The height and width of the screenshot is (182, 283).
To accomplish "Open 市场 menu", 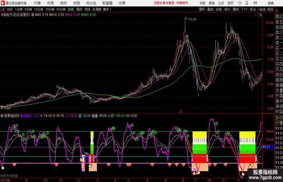I will pos(50,3).
